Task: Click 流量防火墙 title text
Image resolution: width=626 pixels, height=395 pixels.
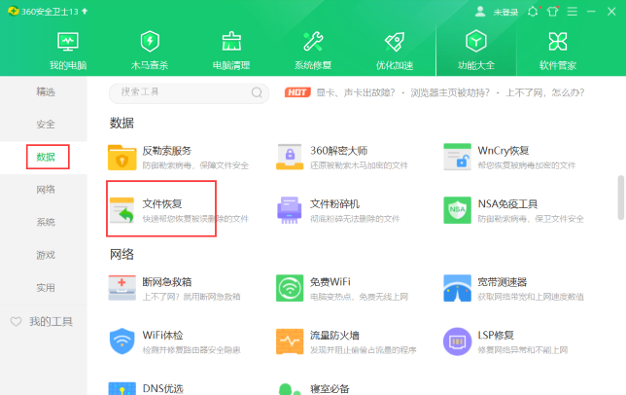Action: (x=335, y=335)
